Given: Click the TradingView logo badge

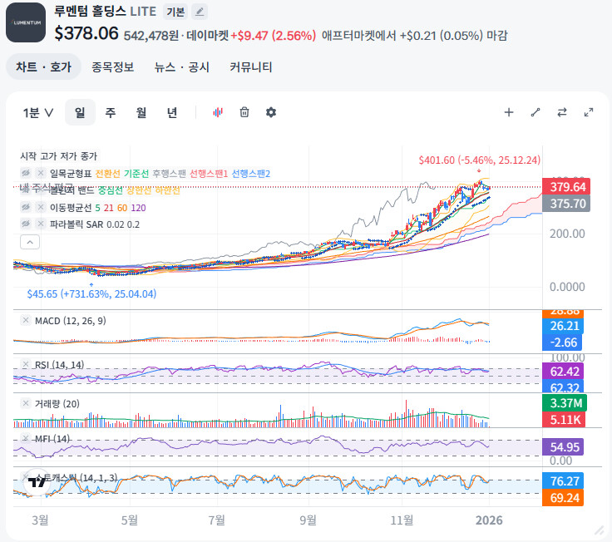Looking at the screenshot, I should [37, 482].
